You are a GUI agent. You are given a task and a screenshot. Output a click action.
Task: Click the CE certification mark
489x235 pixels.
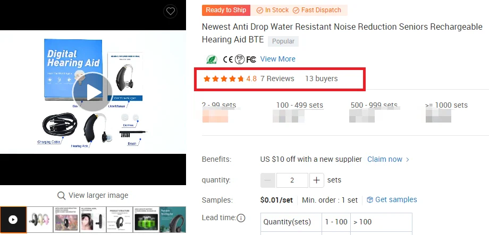[228, 59]
